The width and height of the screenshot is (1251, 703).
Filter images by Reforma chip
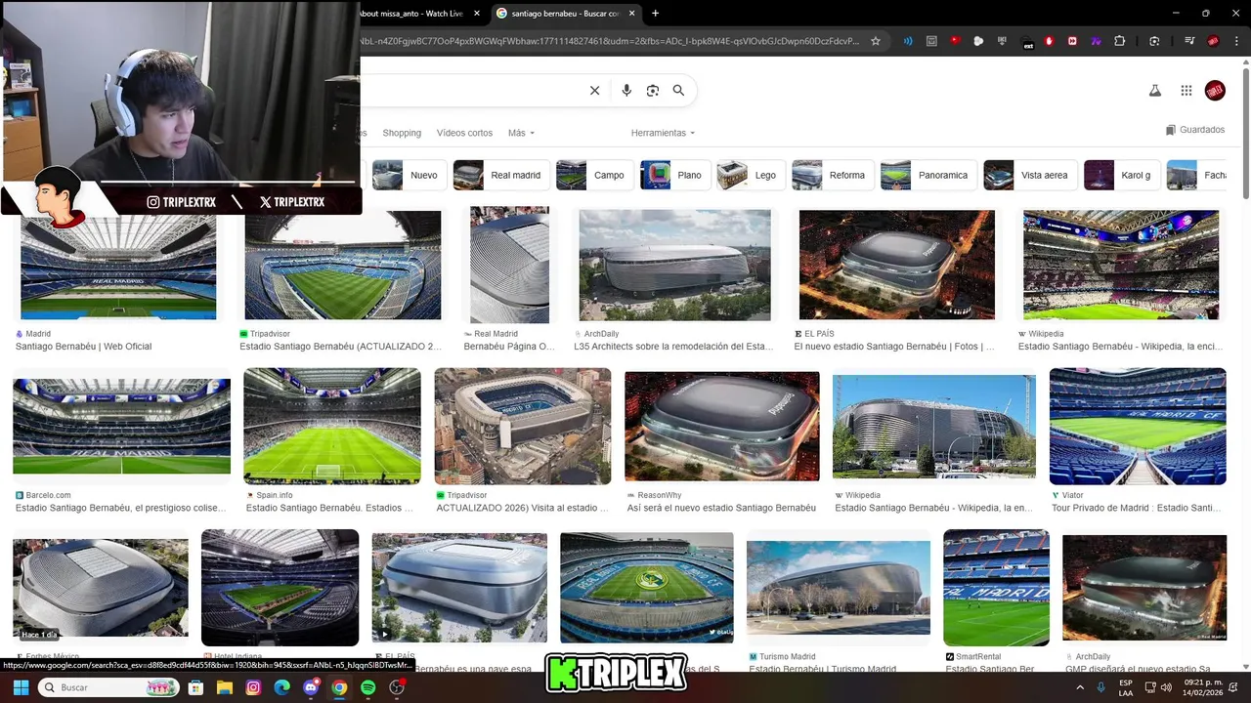[832, 175]
